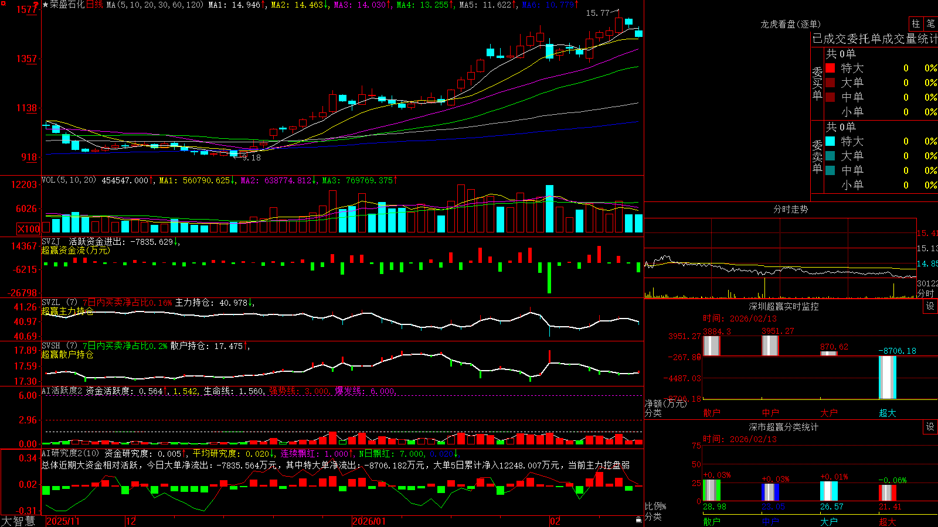The width and height of the screenshot is (938, 527).
Task: Click the 散户 bar showing 3884.3
Action: click(x=711, y=345)
